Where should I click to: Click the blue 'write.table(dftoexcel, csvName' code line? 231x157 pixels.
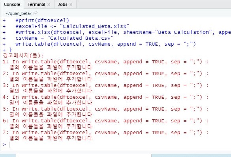105,44
